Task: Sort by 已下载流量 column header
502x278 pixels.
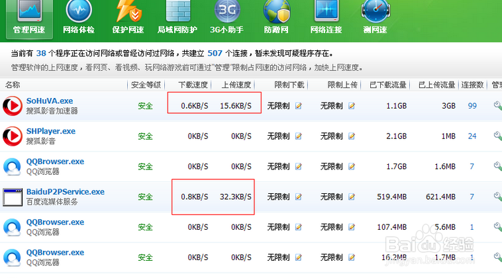Action: [387, 85]
